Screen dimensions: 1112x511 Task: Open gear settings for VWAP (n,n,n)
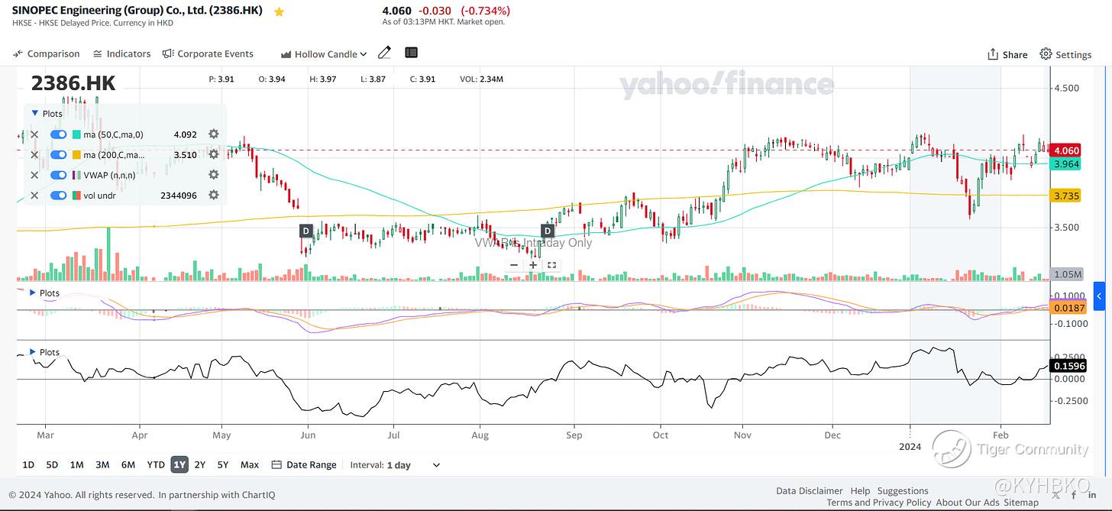(214, 175)
